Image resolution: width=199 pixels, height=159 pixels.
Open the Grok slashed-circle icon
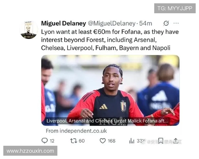coord(166,23)
